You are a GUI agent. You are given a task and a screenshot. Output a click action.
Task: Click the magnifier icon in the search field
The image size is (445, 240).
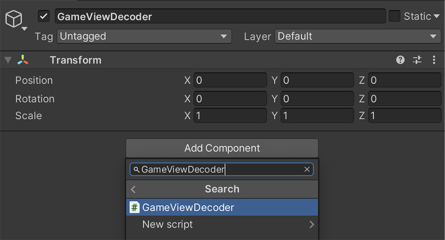point(136,170)
